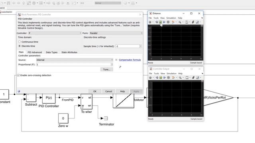Open Data Types tab

[51, 52]
